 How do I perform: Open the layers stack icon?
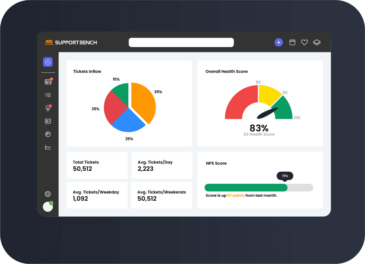(317, 42)
